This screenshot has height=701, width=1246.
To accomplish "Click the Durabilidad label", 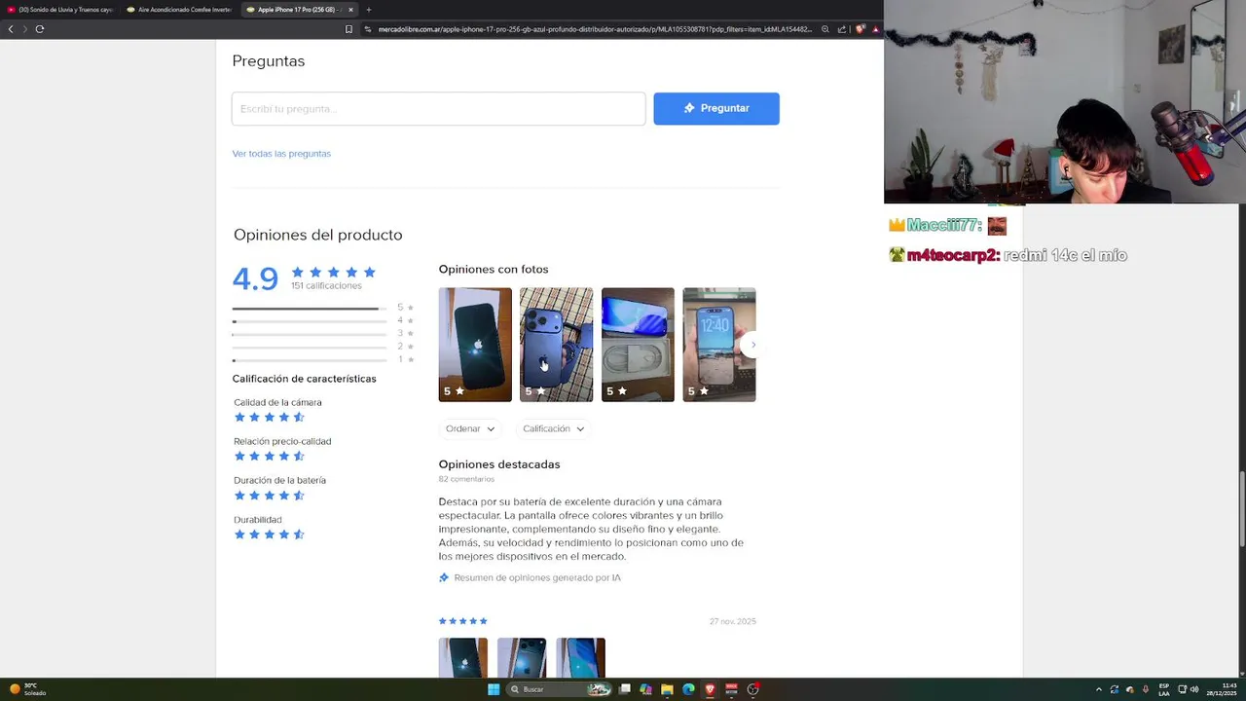I will point(258,520).
